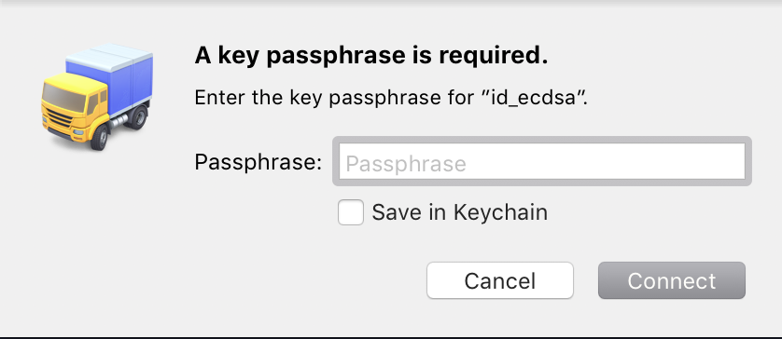Dismiss the passphrase dialog with Cancel
Viewport: 782px width, 339px height.
click(x=500, y=280)
